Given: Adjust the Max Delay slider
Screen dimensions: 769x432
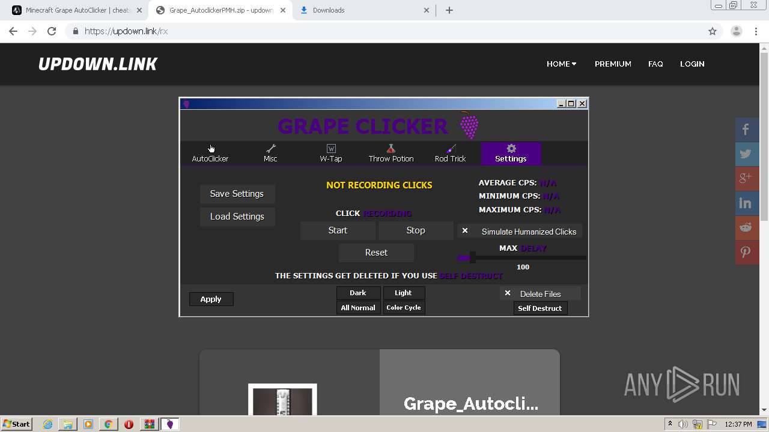Looking at the screenshot, I should tap(472, 257).
